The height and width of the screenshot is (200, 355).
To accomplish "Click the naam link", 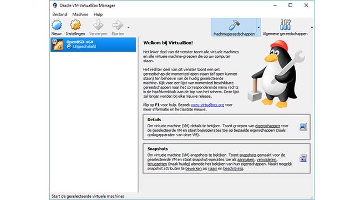I will (212, 168).
